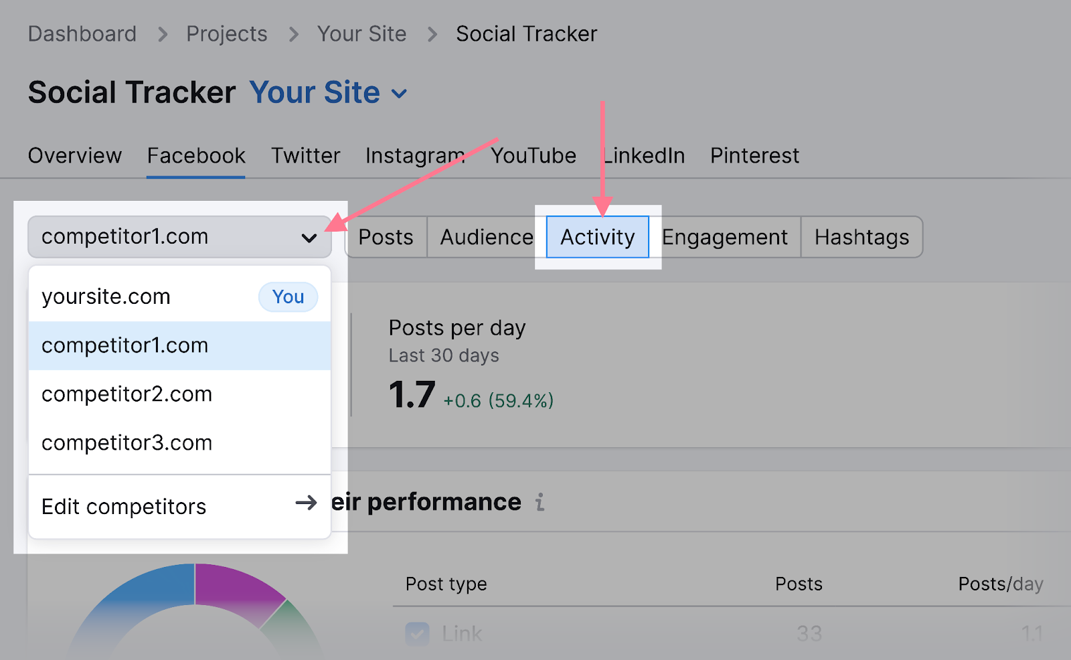Viewport: 1071px width, 660px height.
Task: Go to the YouTube tab
Action: tap(533, 156)
